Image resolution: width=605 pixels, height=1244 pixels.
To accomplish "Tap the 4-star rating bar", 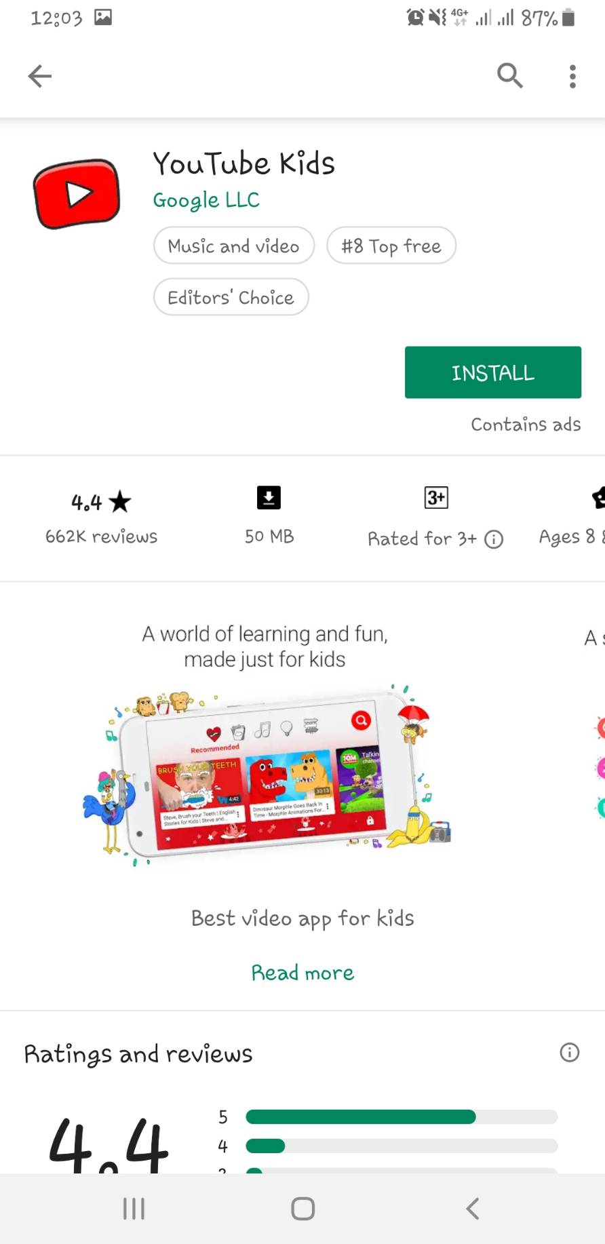I will coord(402,1146).
